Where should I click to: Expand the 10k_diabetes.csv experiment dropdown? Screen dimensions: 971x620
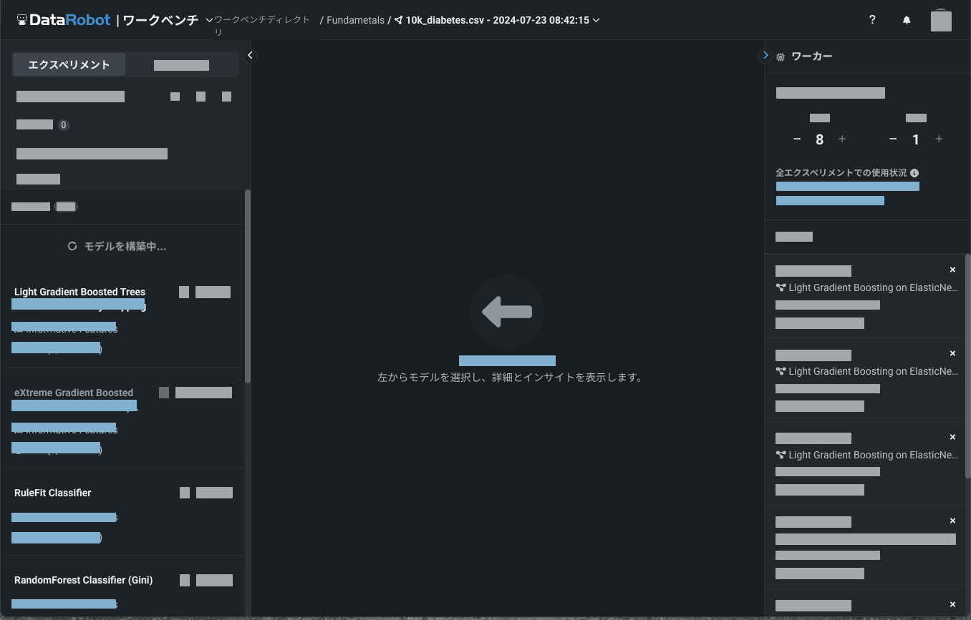tap(596, 20)
